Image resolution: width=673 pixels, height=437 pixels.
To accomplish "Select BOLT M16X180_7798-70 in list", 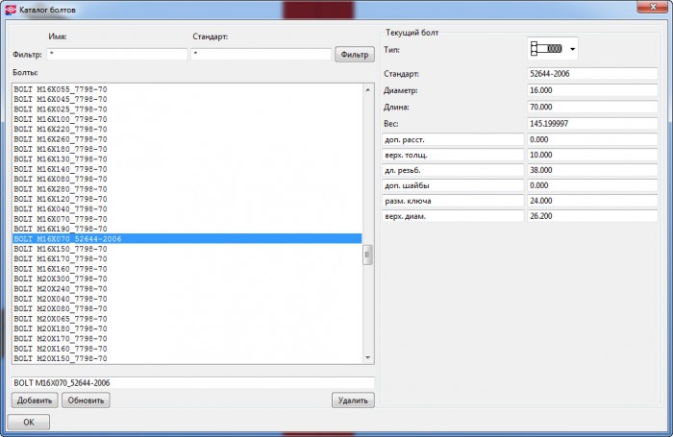I will (187, 149).
